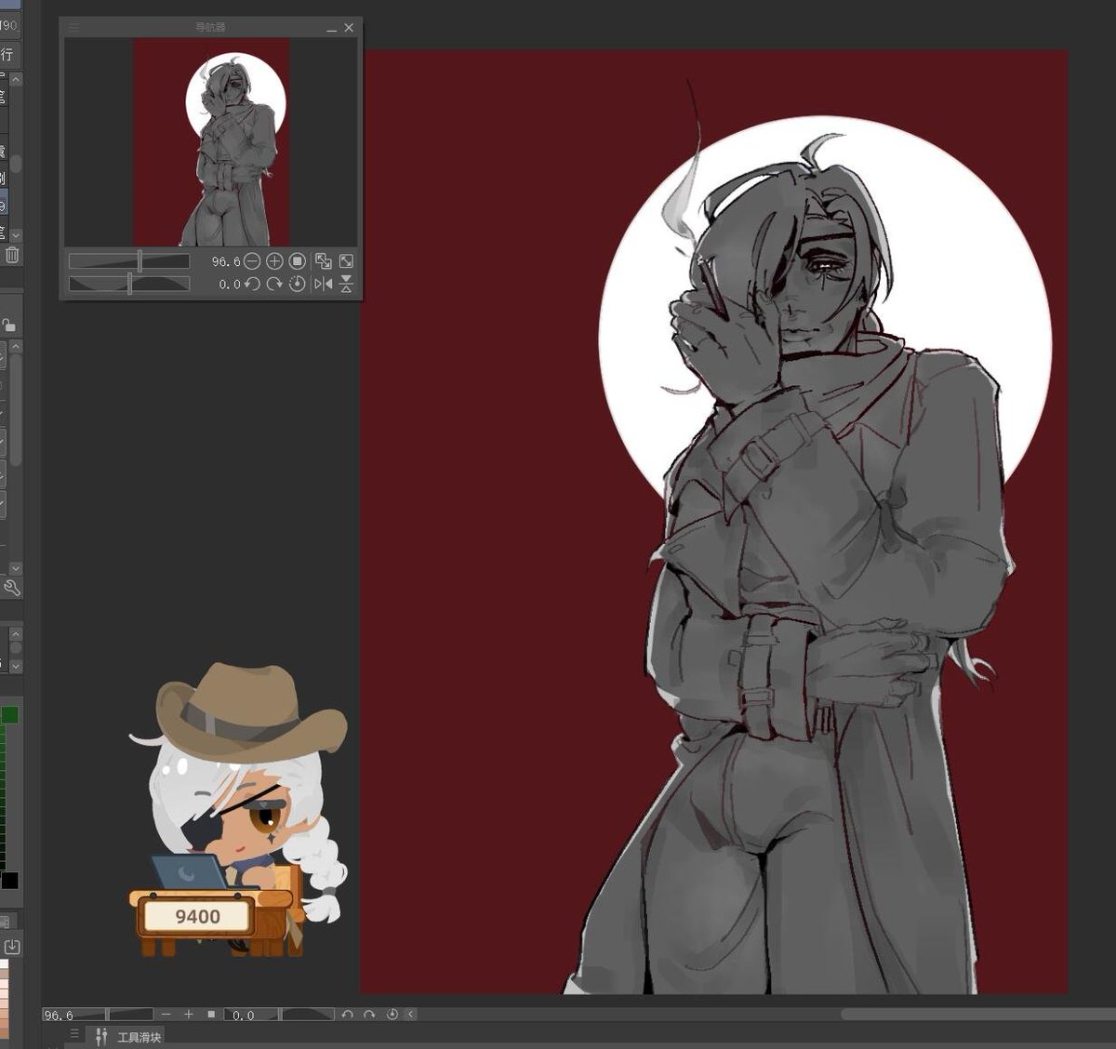Reset zoom with status bar square button
The height and width of the screenshot is (1049, 1116).
211,1015
